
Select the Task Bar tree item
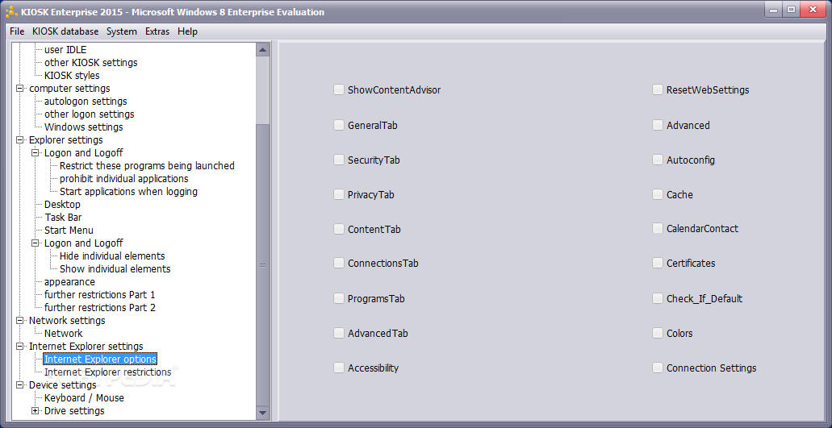coord(63,217)
